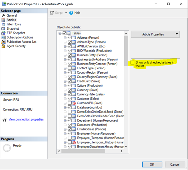Viewport: 188px width, 170px height.
Task: Expand the Address (Person) node
Action: click(x=65, y=38)
